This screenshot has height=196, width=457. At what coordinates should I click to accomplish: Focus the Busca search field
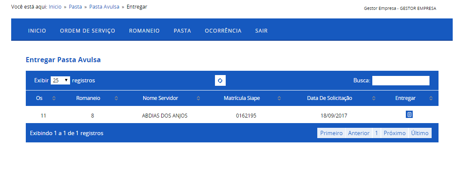pos(401,81)
